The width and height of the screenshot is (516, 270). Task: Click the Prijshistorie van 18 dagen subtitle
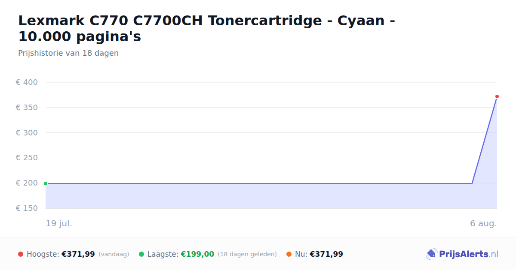[x=68, y=53]
